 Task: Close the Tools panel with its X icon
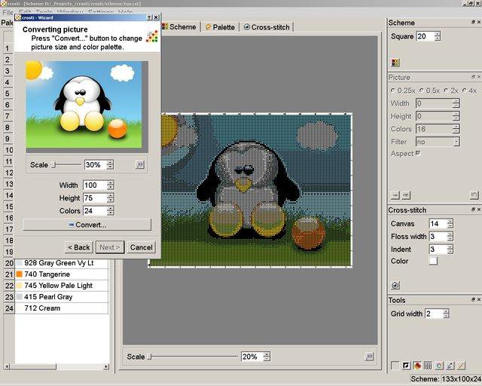pyautogui.click(x=479, y=299)
